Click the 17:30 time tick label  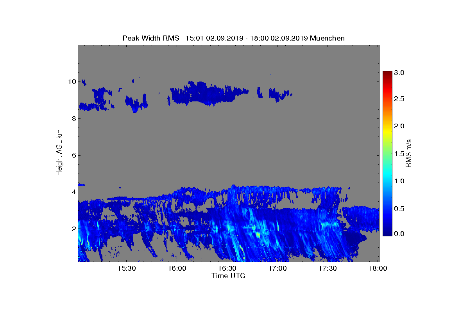[328, 268]
